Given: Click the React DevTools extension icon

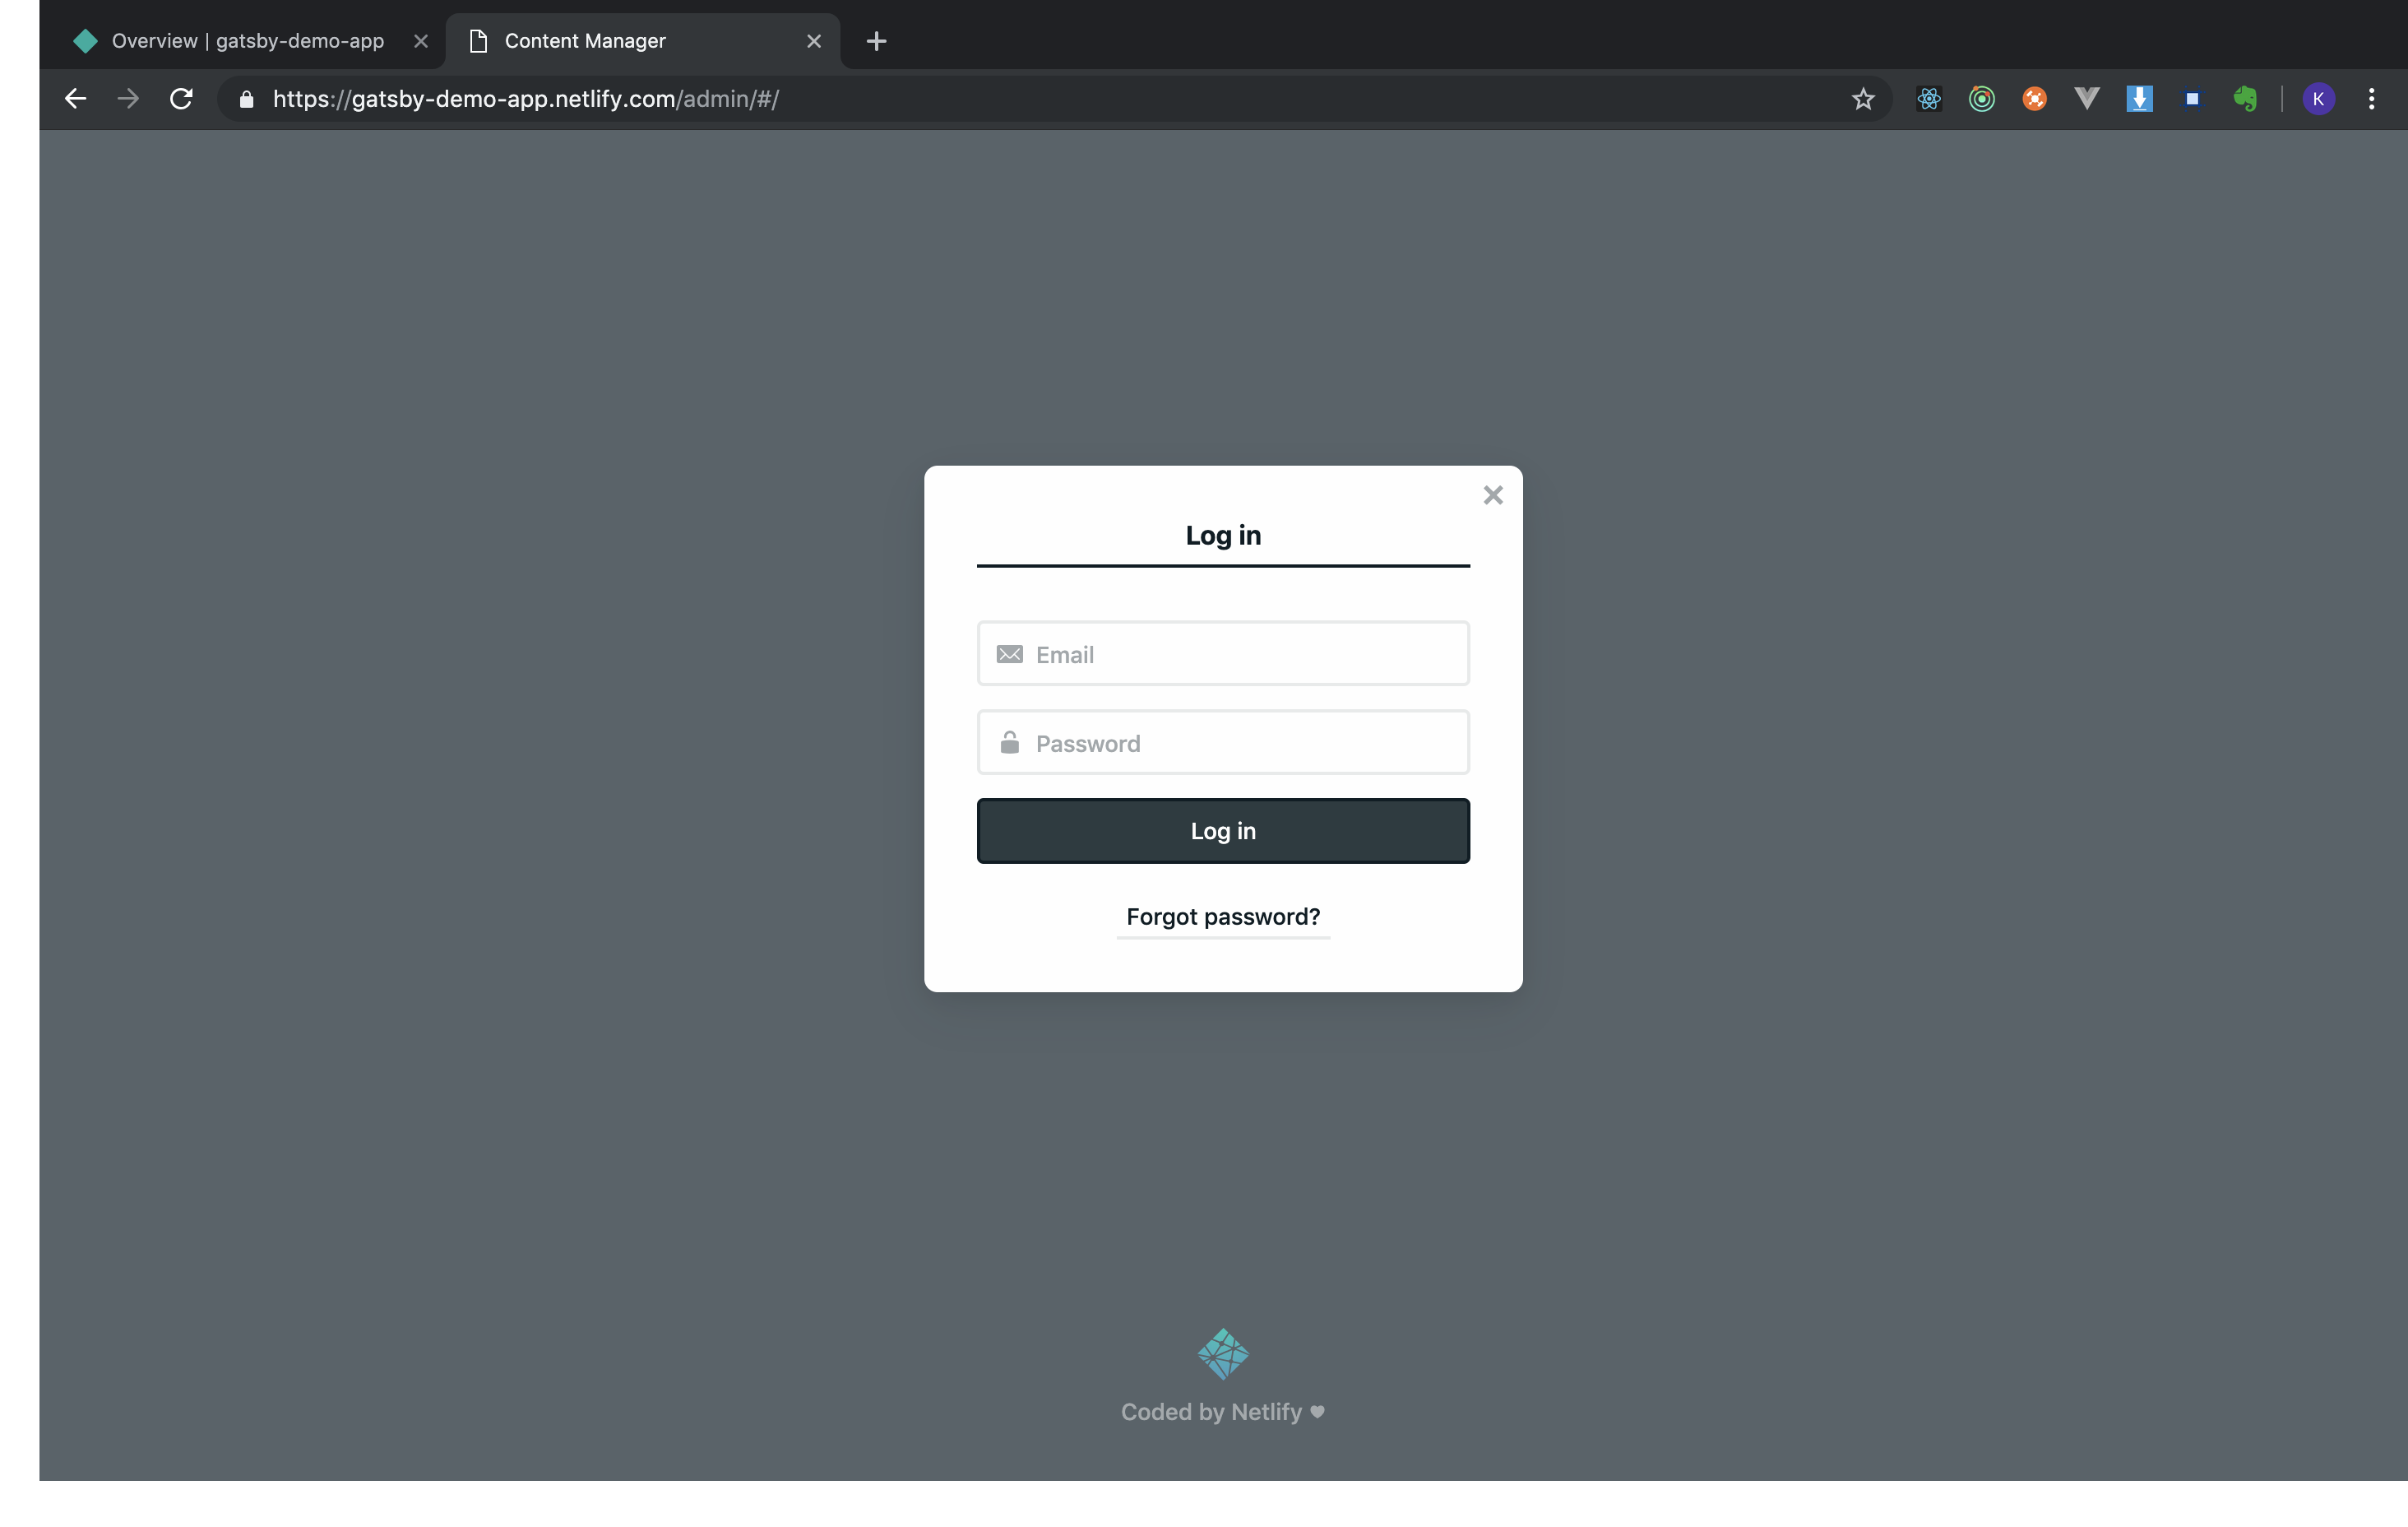Looking at the screenshot, I should point(1929,99).
